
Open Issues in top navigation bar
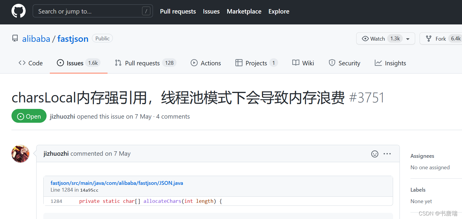point(211,11)
